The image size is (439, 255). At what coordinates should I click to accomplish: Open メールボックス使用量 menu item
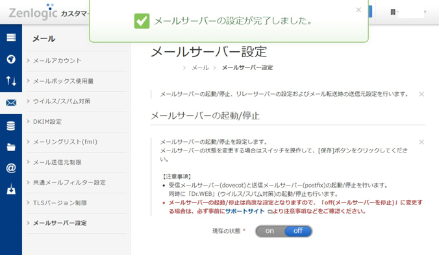pyautogui.click(x=63, y=81)
